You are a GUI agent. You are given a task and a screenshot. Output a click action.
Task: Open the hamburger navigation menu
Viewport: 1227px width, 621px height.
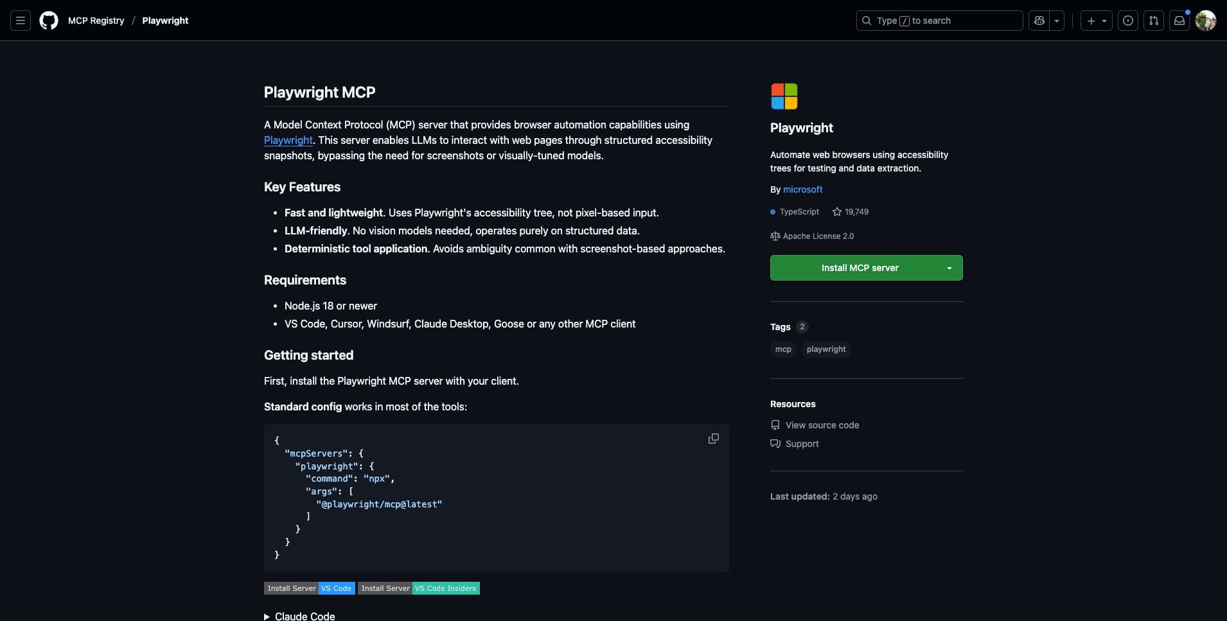[20, 21]
